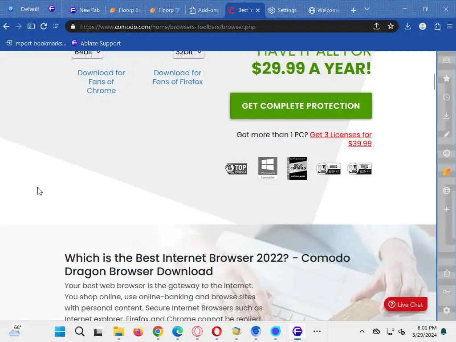Open Get 3 Licenses for $39.99 link

tap(341, 139)
